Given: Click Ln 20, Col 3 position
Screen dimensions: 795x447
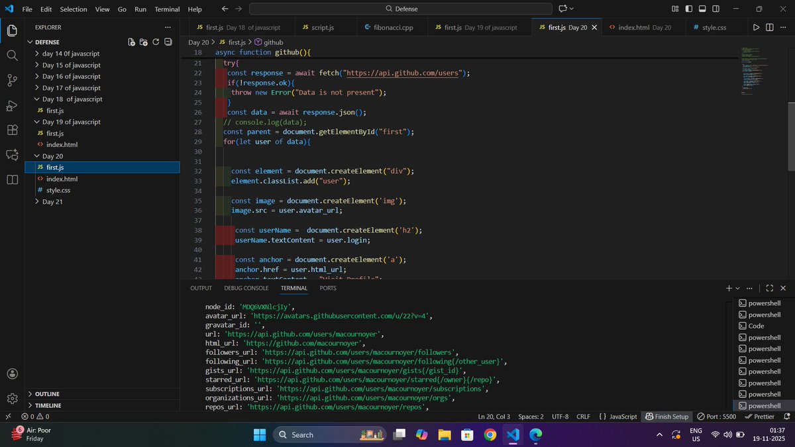Looking at the screenshot, I should click(494, 417).
